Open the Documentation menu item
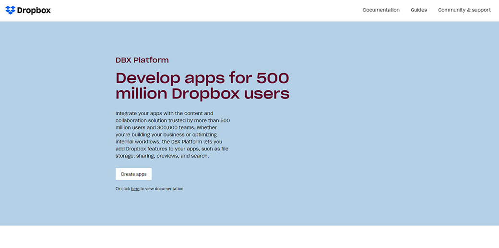This screenshot has height=248, width=499. (381, 10)
